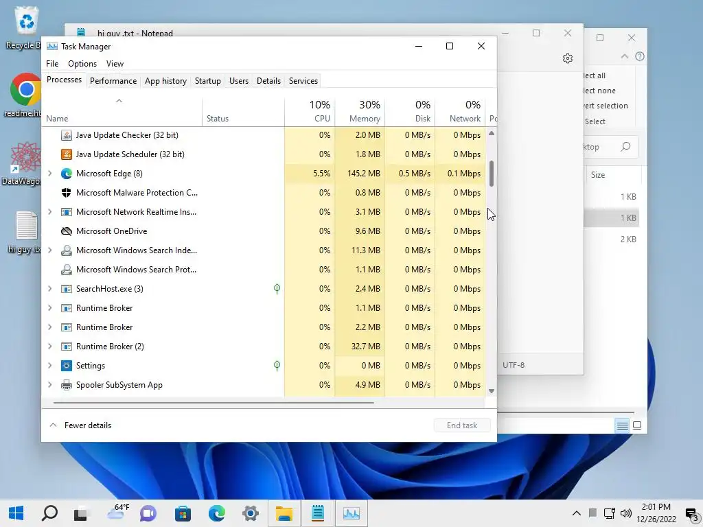
Task: Switch to the Services tab
Action: (x=303, y=81)
